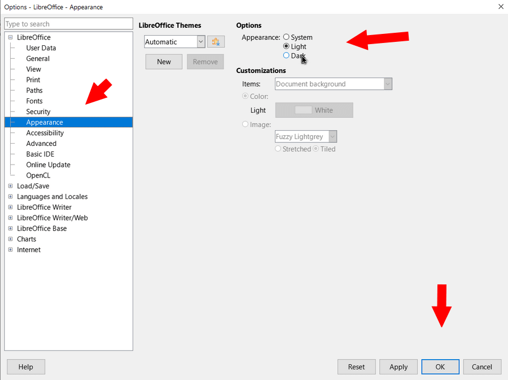This screenshot has width=508, height=380.
Task: Expand Languages and Locales node
Action: (10, 197)
